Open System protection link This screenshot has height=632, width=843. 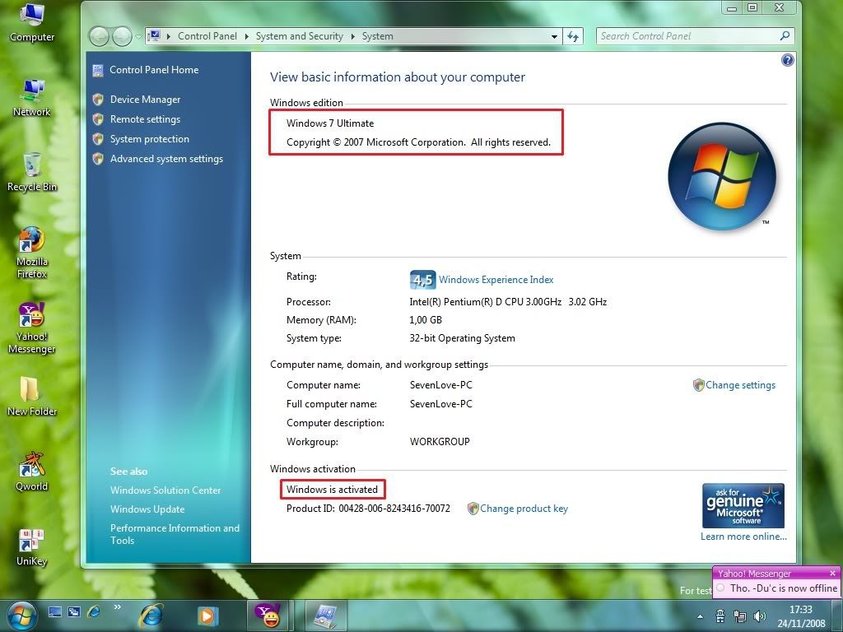click(150, 139)
